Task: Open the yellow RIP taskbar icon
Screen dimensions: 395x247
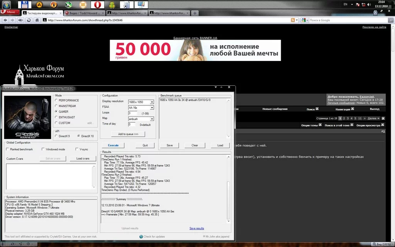Action: coord(112,4)
